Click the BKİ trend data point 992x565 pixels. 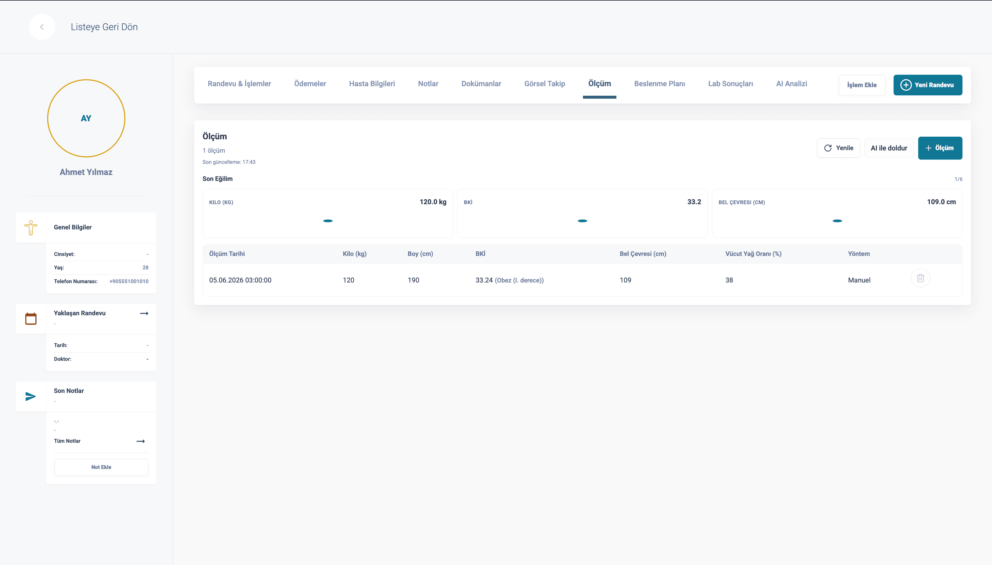tap(582, 221)
